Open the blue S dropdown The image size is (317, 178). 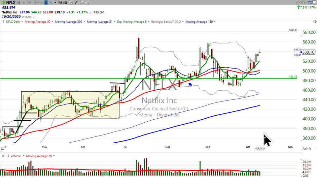point(310,3)
